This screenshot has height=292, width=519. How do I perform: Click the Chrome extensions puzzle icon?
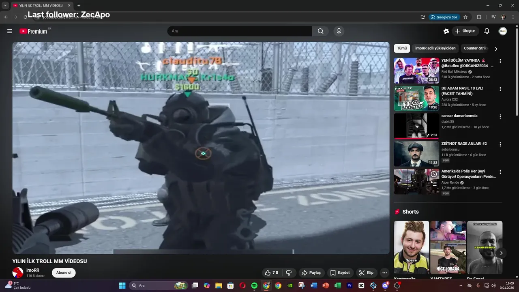coord(479,17)
